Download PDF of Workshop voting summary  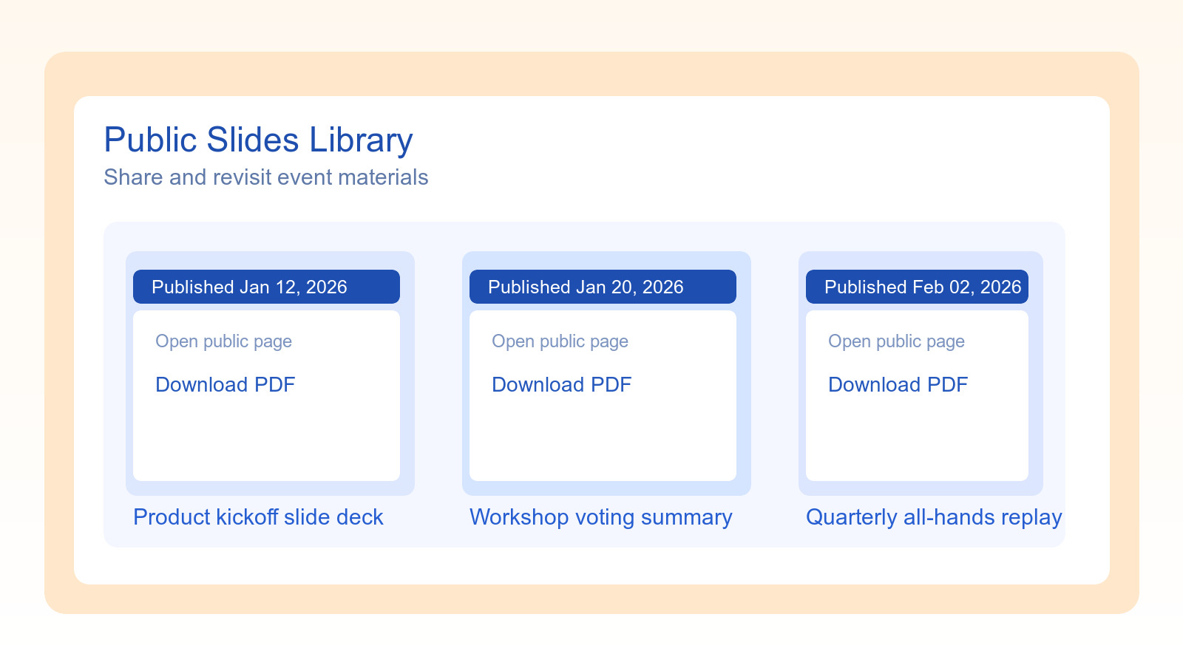click(x=561, y=385)
